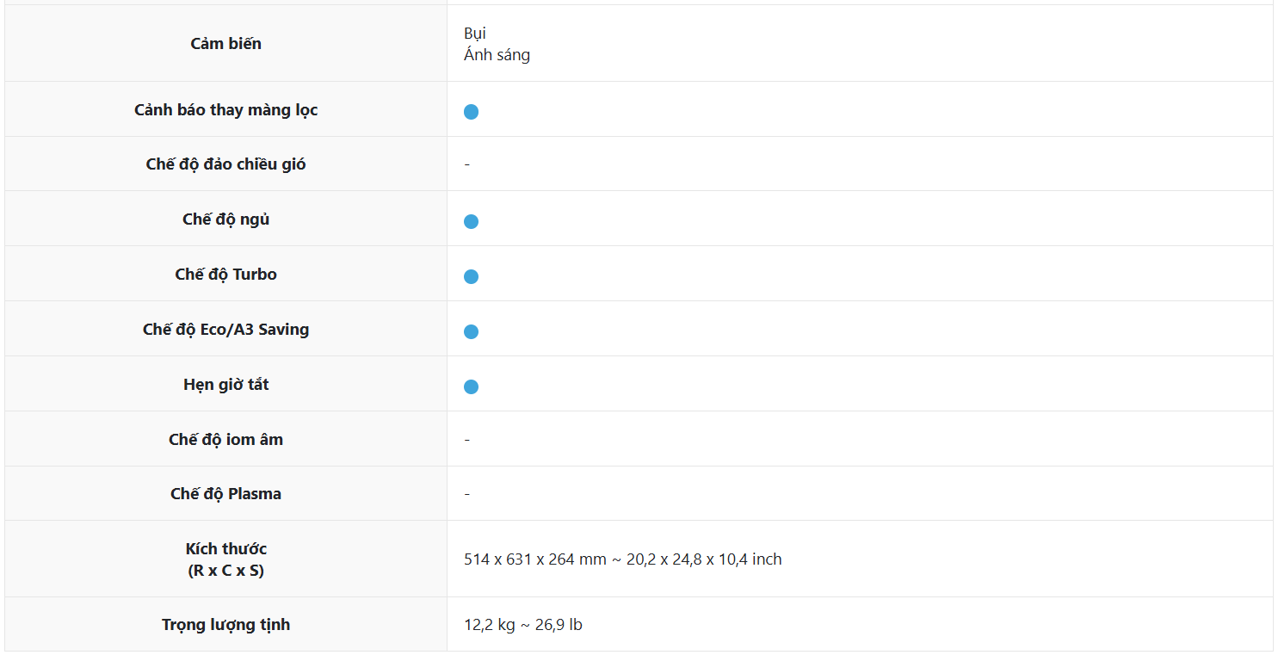
Task: Click the blue dot in Chế độ Turbo row
Action: pyautogui.click(x=471, y=276)
